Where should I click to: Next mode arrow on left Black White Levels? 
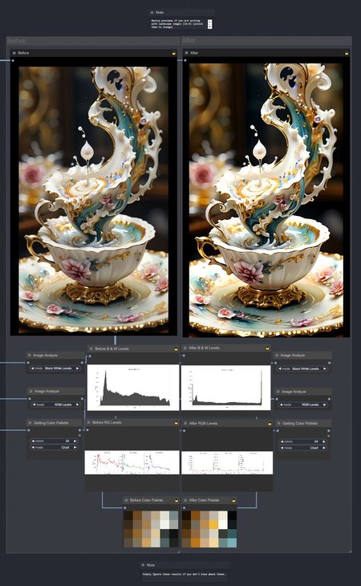click(77, 368)
